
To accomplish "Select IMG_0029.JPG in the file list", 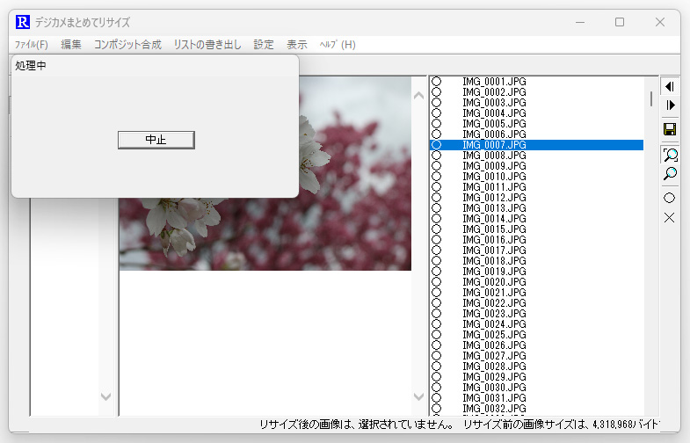I will tap(536, 377).
